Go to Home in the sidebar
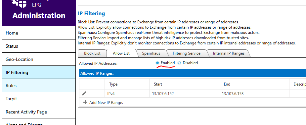The height and width of the screenshot is (125, 306). point(39,33)
